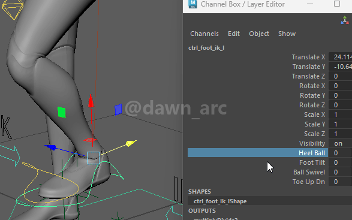Select the yellow diamond control in the viewport corner
This screenshot has height=220, width=352.
click(13, 9)
